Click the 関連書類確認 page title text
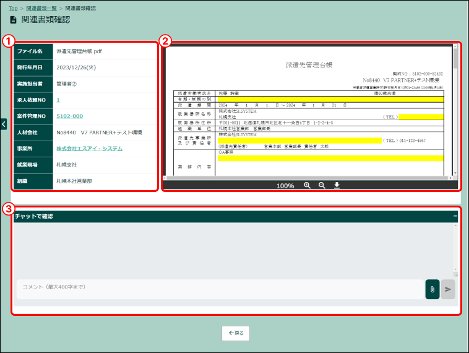Image resolution: width=469 pixels, height=353 pixels. (45, 20)
